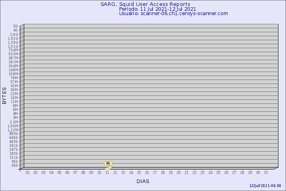Click the 281M y-axis label
The image size is (286, 191).
[x=14, y=62]
